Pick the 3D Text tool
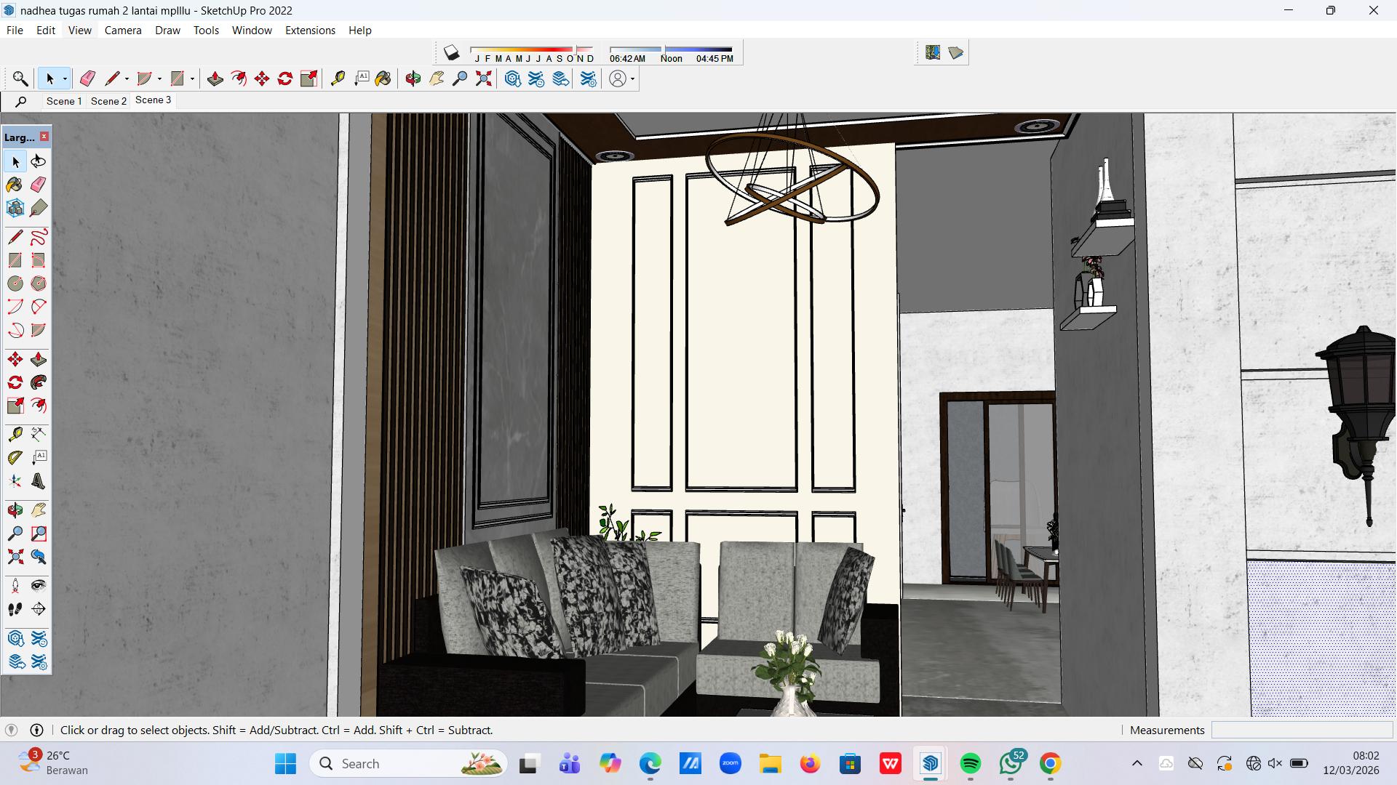The height and width of the screenshot is (785, 1397). point(39,481)
